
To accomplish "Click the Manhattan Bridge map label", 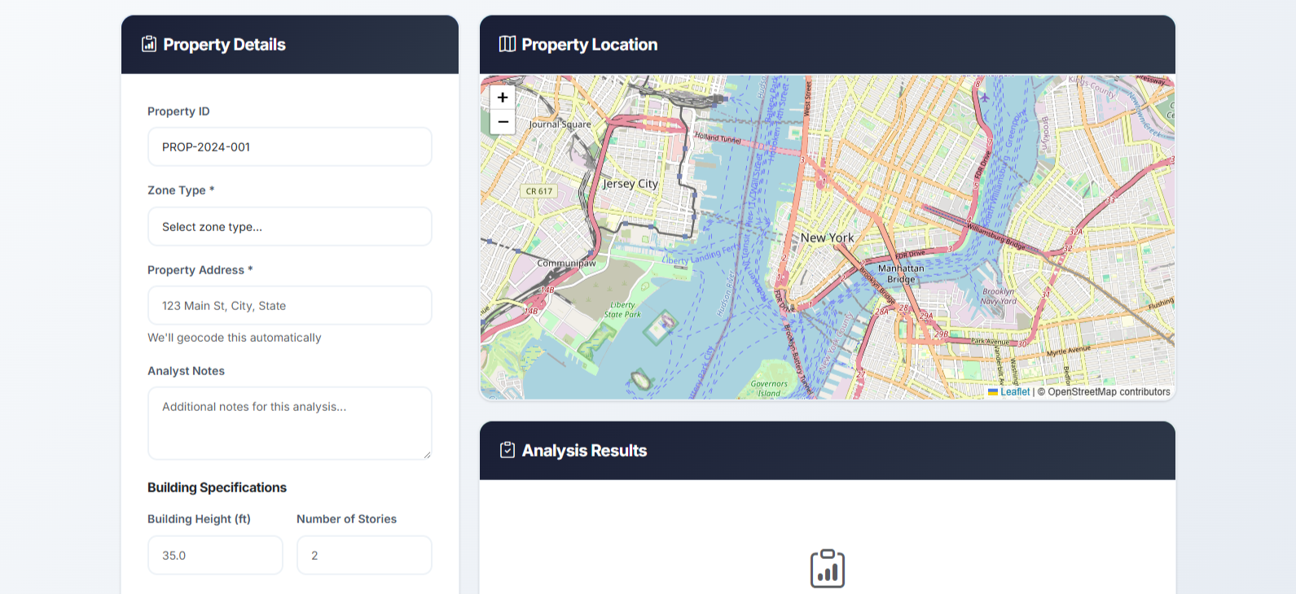I will (x=901, y=273).
